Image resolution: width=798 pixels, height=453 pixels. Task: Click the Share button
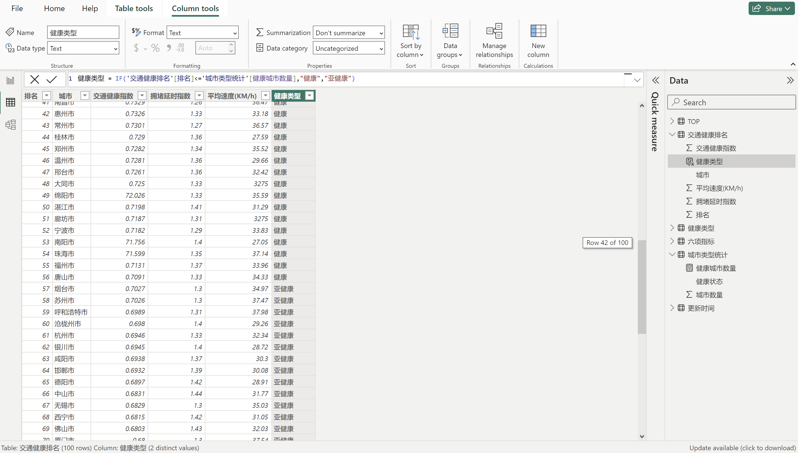coord(771,8)
